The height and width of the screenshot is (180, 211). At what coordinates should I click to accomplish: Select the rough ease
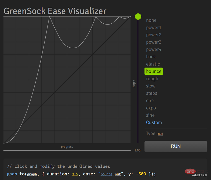pyautogui.click(x=152, y=79)
